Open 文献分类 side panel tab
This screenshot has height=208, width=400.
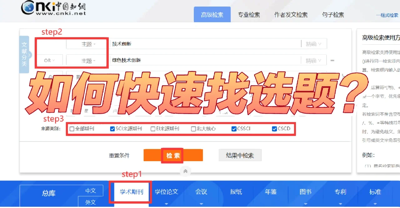[24, 54]
